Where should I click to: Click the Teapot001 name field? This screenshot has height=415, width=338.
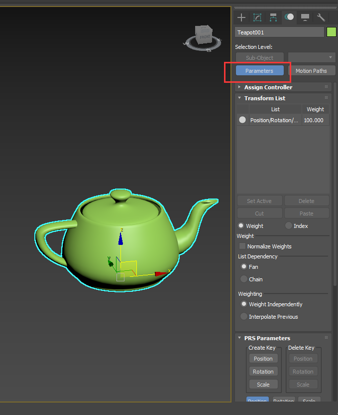279,32
